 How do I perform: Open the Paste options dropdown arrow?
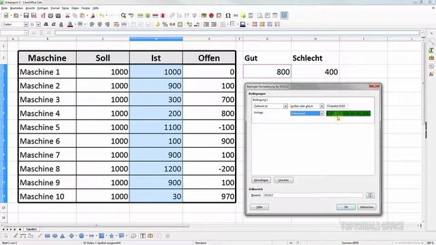(87, 16)
